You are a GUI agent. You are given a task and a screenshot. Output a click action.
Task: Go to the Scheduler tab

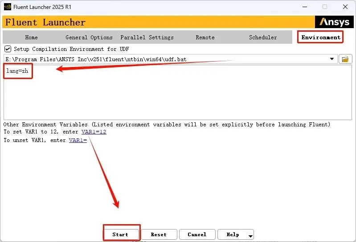coord(263,38)
